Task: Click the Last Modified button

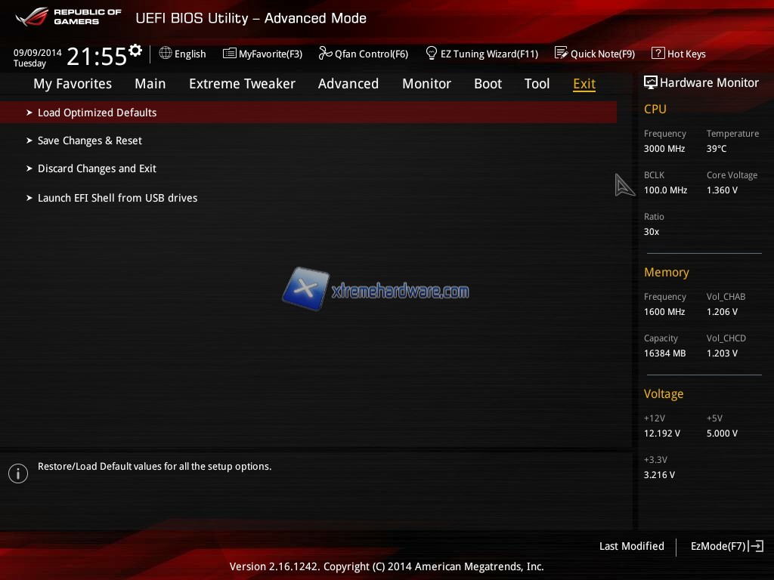Action: coord(631,546)
